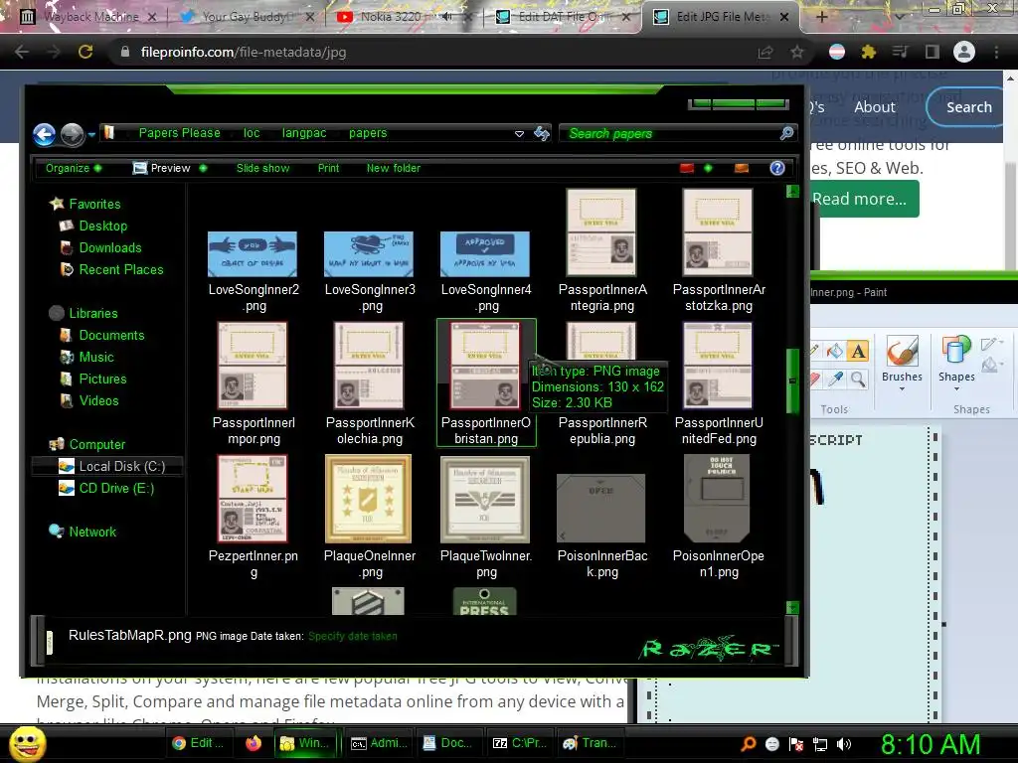Select LoveSongInner2.png thumbnail
The width and height of the screenshot is (1018, 763).
pos(253,254)
